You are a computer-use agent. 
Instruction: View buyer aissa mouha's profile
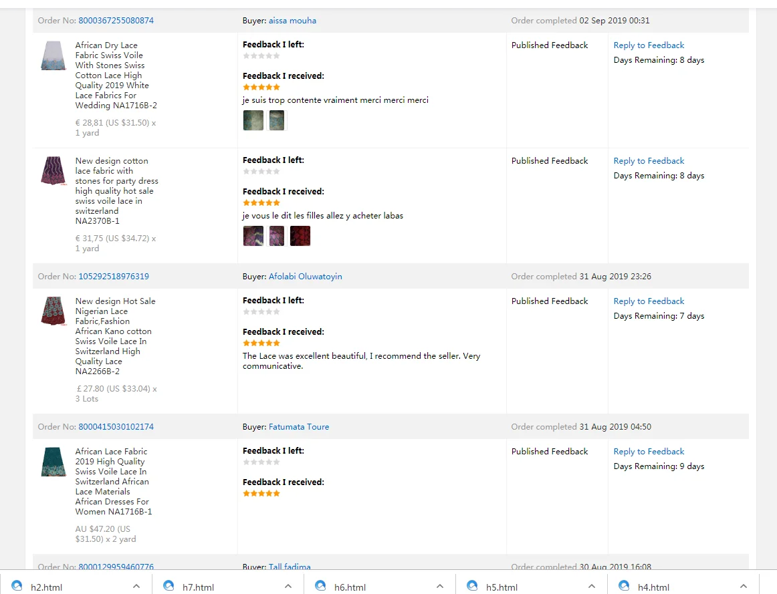point(292,21)
